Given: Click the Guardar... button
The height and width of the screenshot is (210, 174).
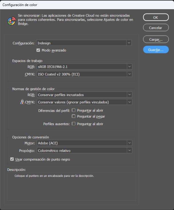Looking at the screenshot, I should click(x=155, y=50).
